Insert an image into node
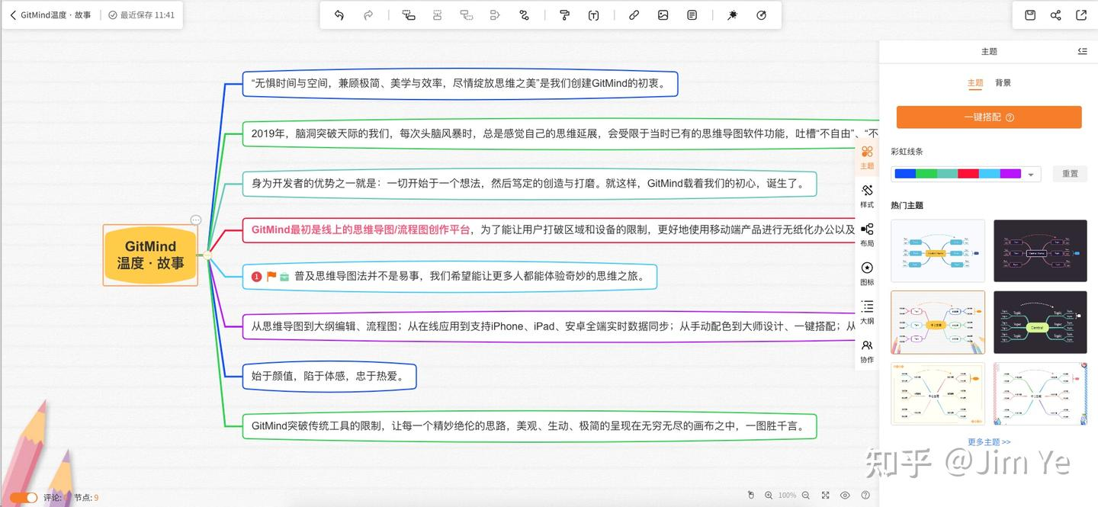 click(x=663, y=15)
